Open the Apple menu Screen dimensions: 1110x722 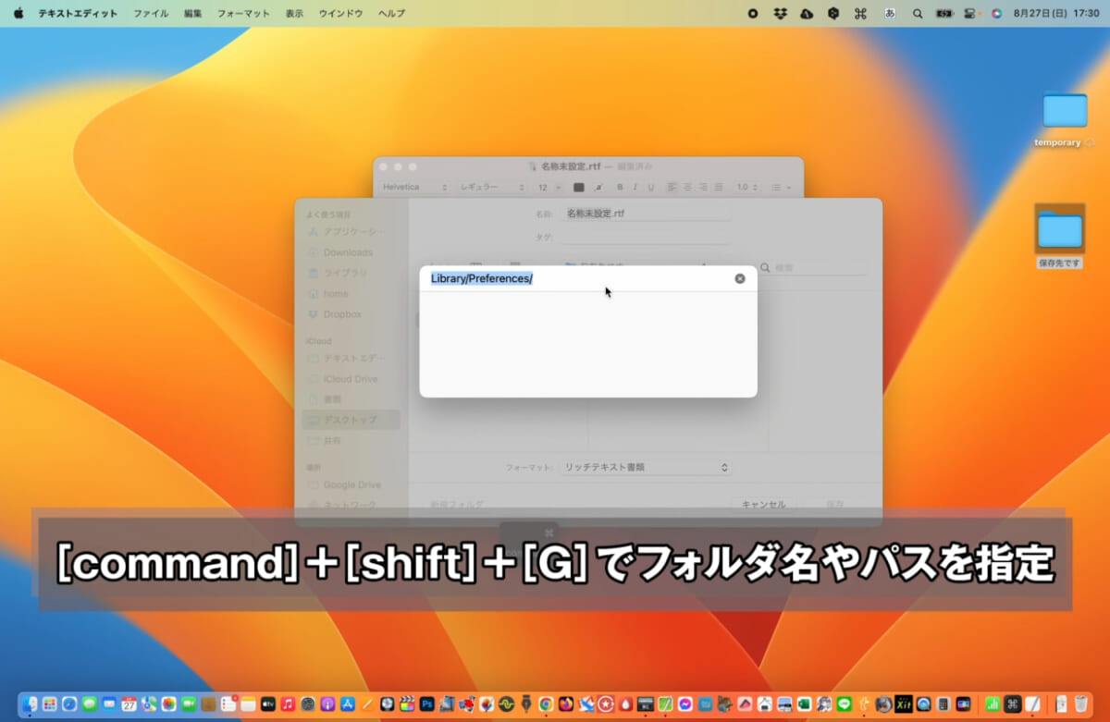tap(18, 13)
